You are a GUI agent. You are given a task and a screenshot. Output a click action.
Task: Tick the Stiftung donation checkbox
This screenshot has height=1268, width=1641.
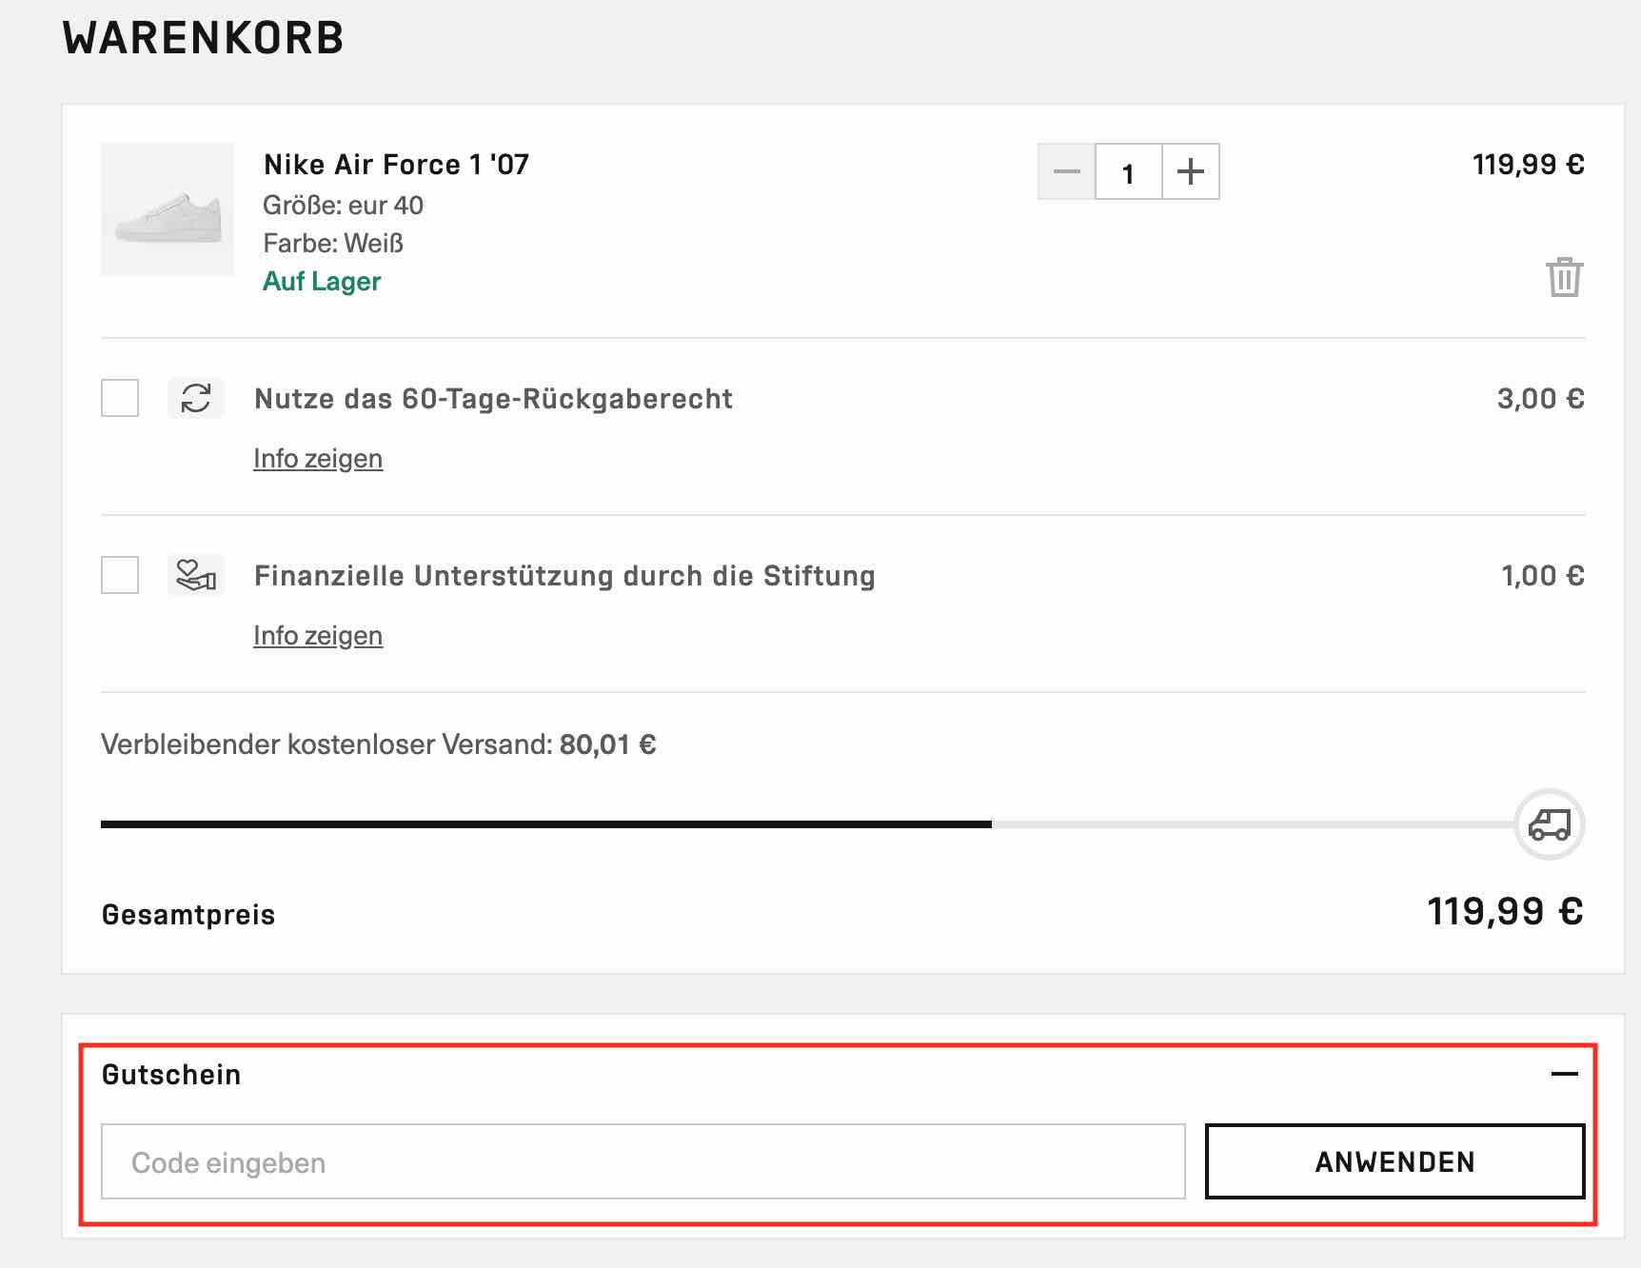point(120,575)
